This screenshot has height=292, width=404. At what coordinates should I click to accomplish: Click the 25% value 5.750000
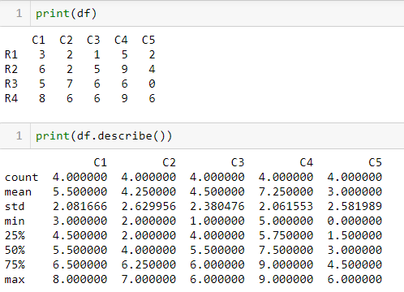(286, 235)
